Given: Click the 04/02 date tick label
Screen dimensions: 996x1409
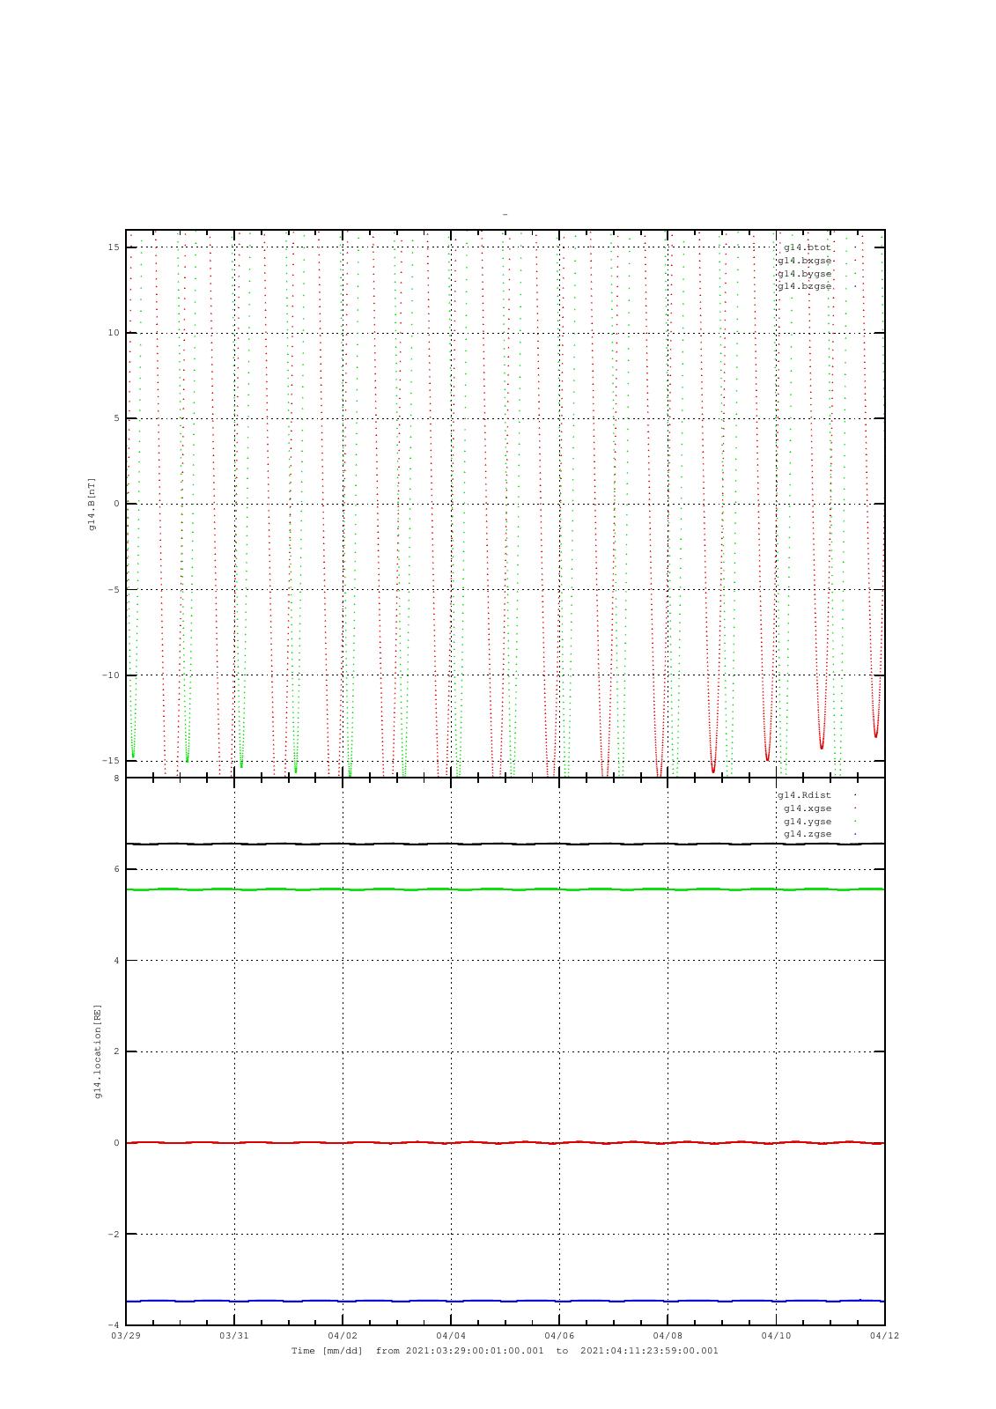Looking at the screenshot, I should coord(343,1336).
